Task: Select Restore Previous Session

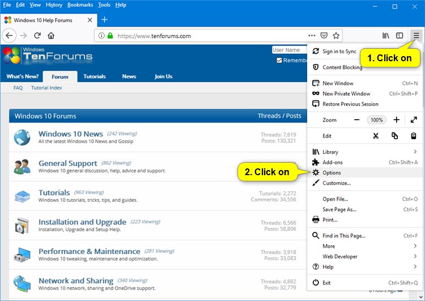Action: (x=365, y=104)
